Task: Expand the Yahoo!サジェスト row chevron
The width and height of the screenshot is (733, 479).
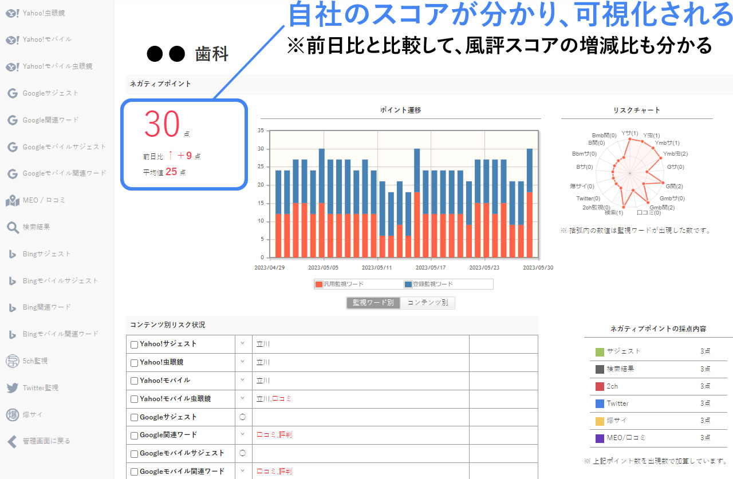Action: 242,344
